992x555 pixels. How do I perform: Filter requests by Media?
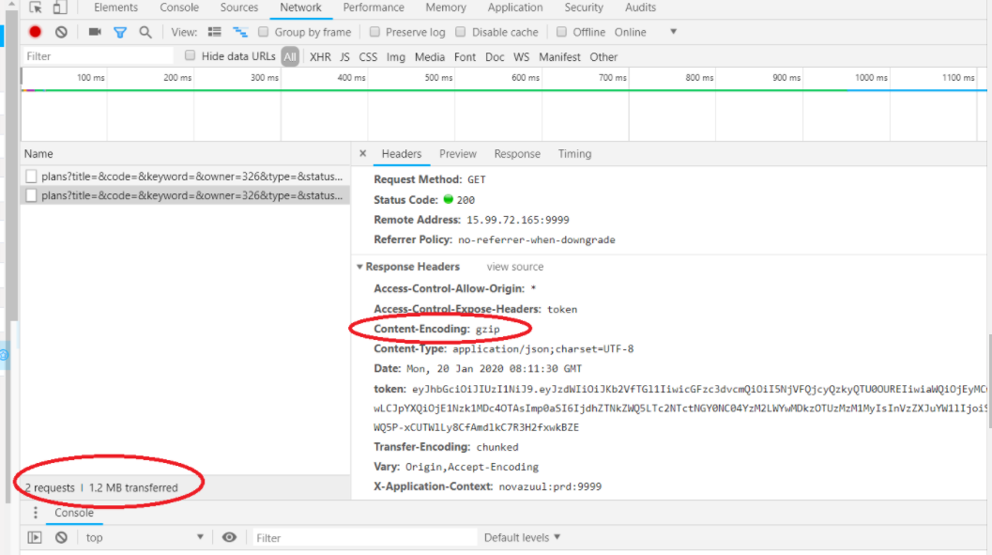click(x=430, y=57)
